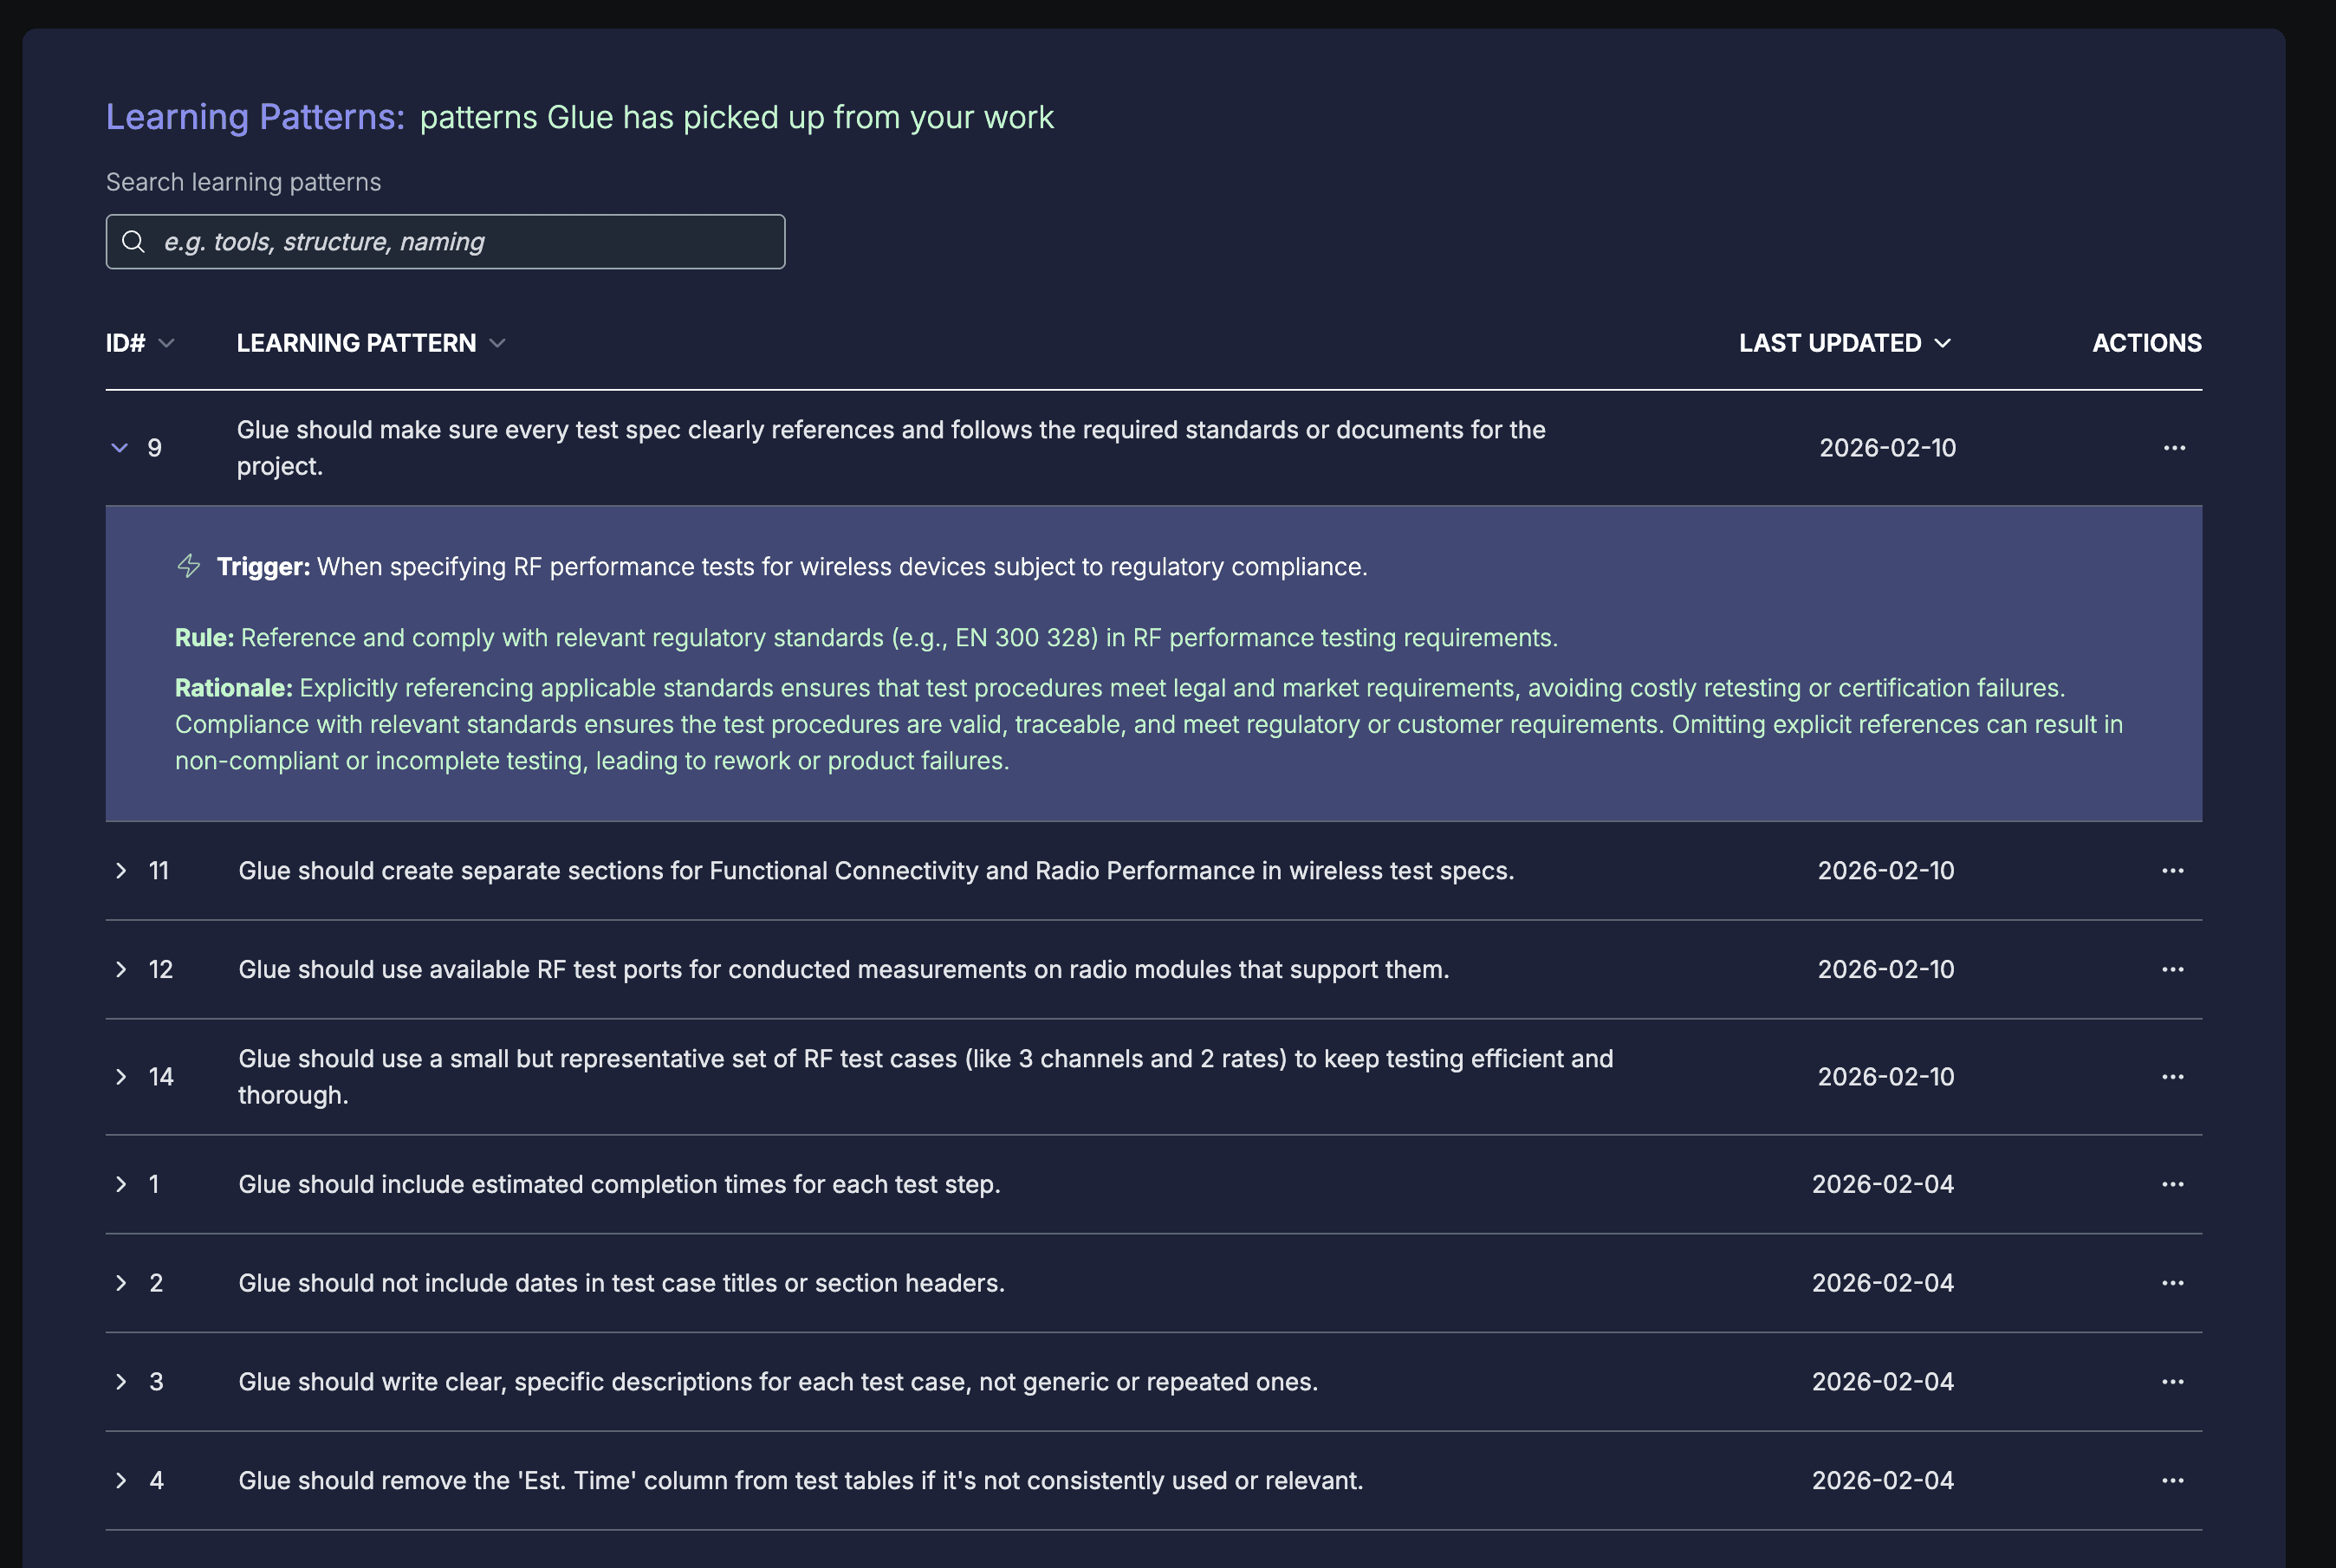Expand pattern 12 about RF test ports
Screen dimensions: 2336x1568
click(x=121, y=970)
